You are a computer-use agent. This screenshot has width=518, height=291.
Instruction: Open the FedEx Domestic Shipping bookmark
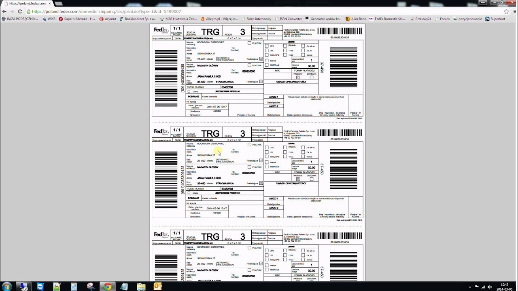click(x=387, y=19)
